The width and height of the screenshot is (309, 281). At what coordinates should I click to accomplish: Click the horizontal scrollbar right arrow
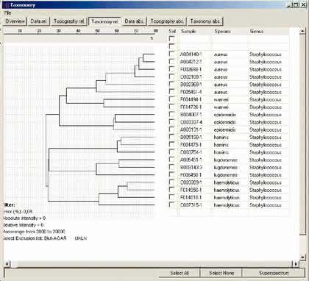point(296,264)
